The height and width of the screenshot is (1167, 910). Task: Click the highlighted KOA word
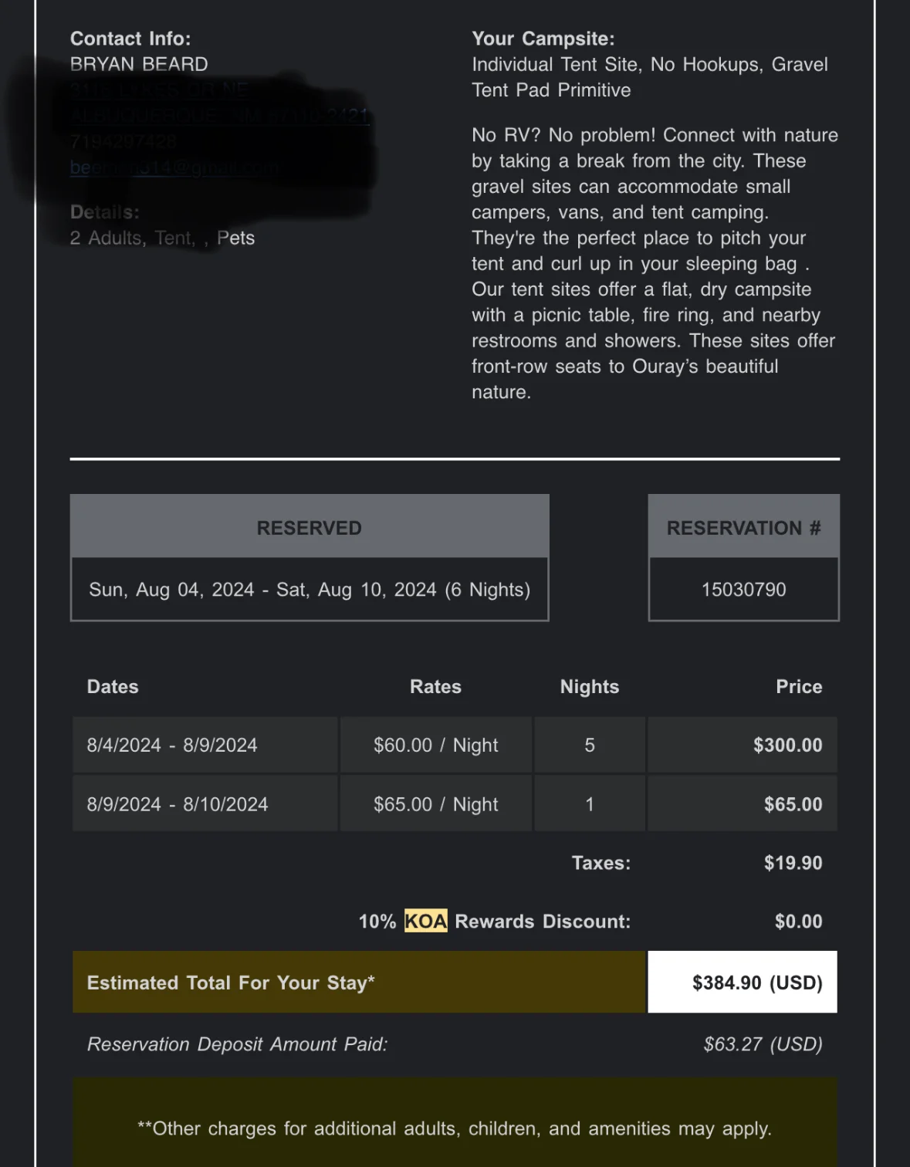[x=425, y=922]
